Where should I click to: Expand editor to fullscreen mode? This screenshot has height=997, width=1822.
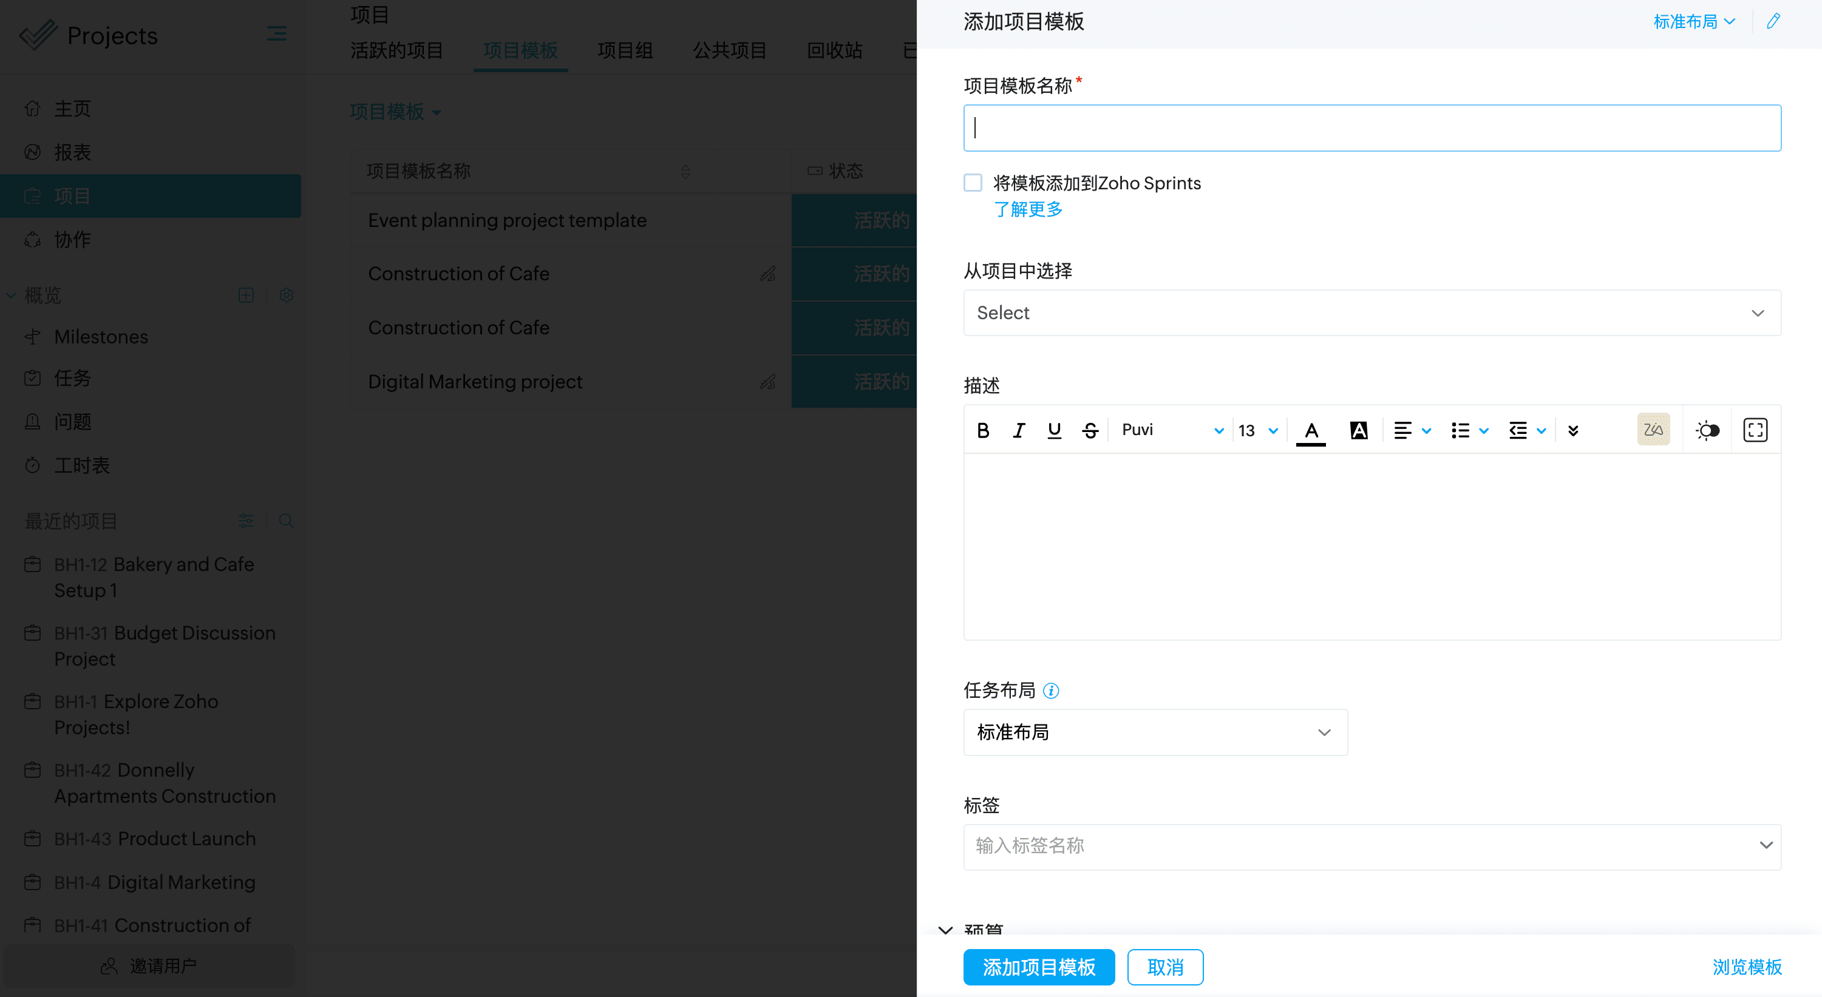pos(1755,430)
